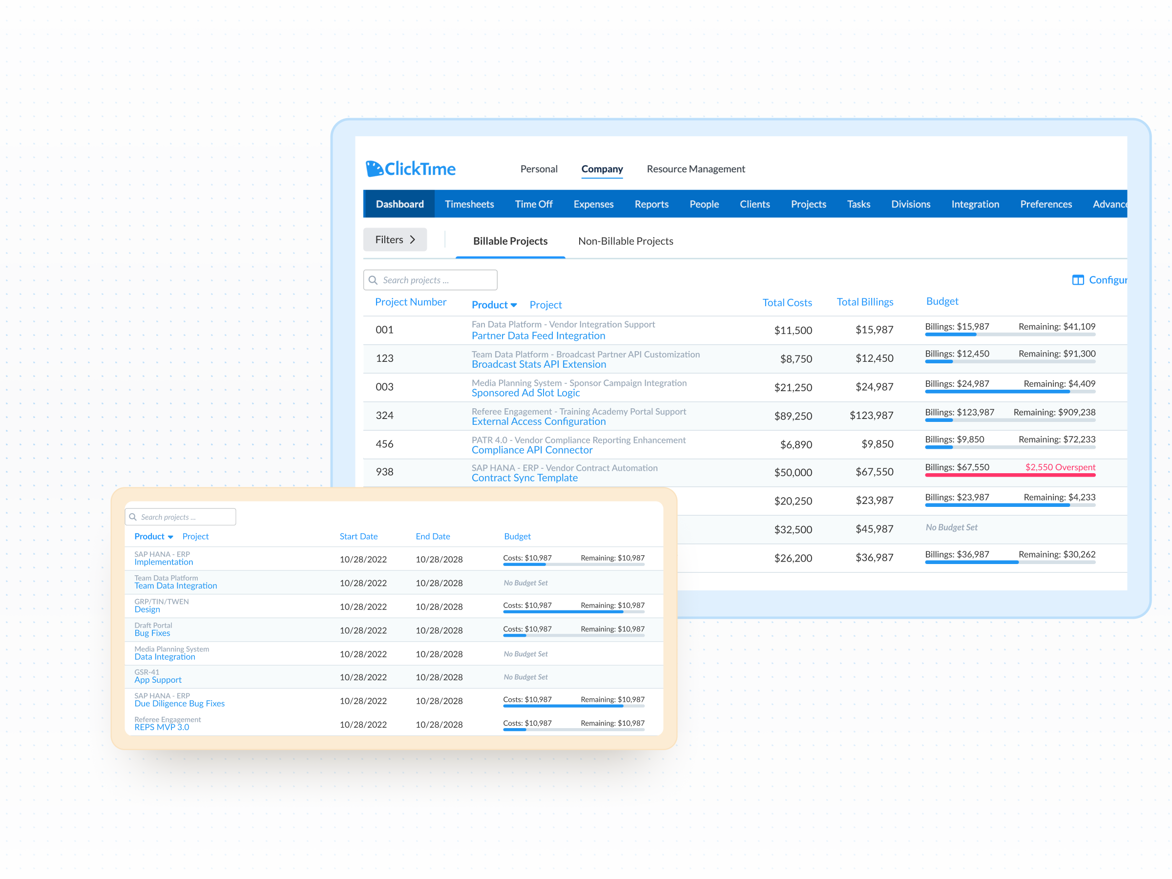Open the Timesheets menu item
The width and height of the screenshot is (1172, 879).
(469, 204)
